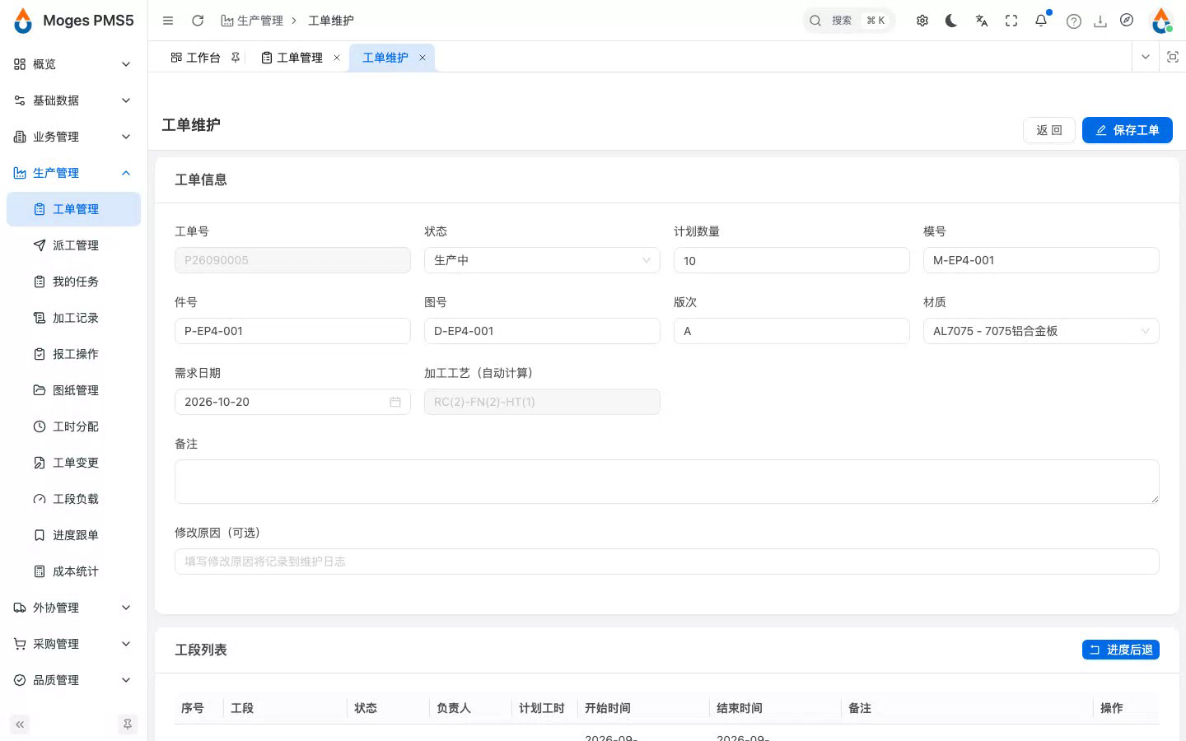Click the 备注 text area

(x=667, y=482)
